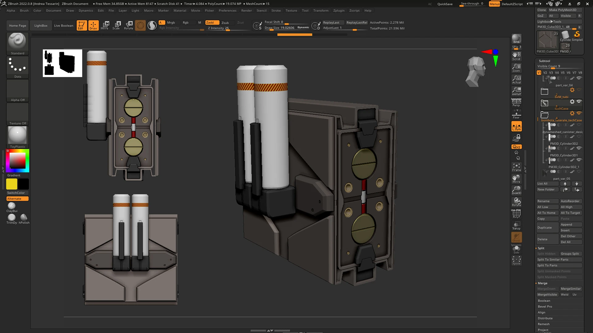Select the TrimDynamic brush shortcut

point(12,219)
